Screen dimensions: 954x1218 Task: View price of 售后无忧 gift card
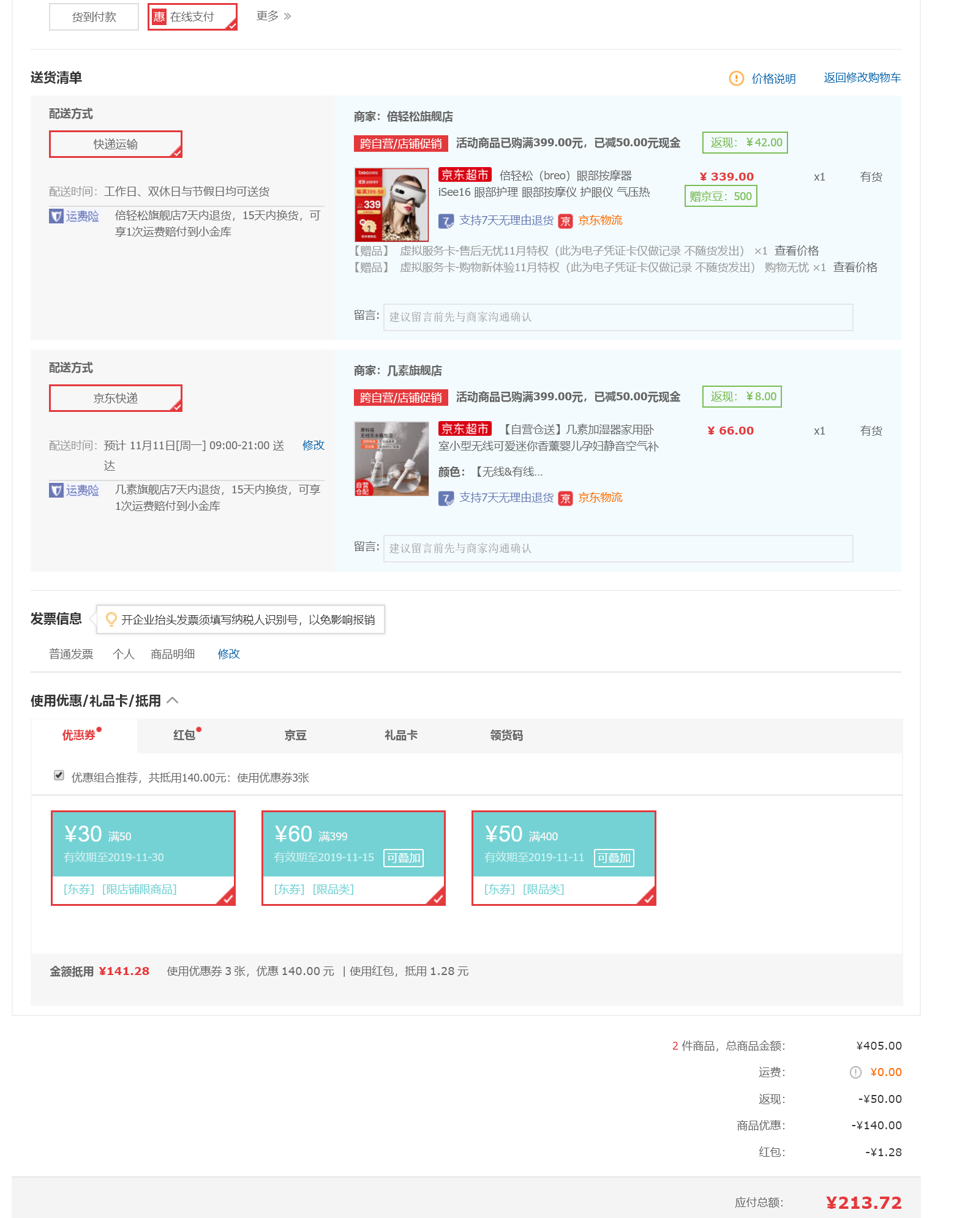click(x=797, y=251)
